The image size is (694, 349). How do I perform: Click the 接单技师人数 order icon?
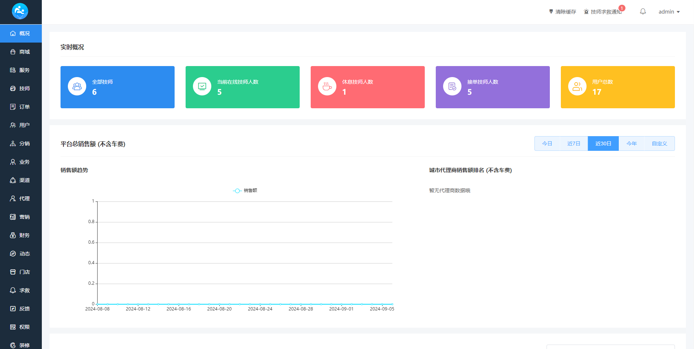coord(452,87)
